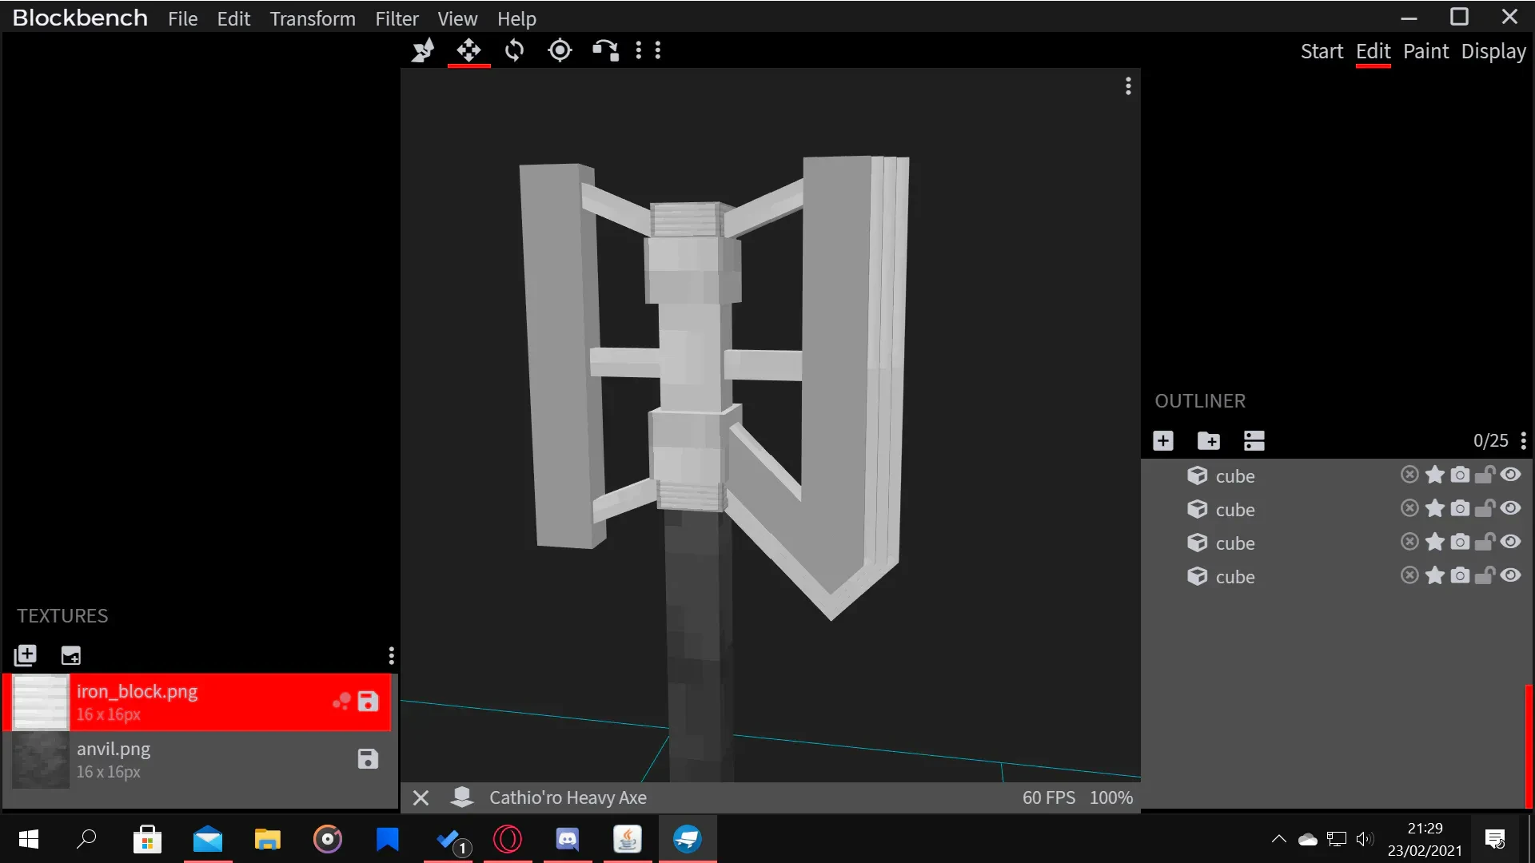
Task: Toggle auto UV star on the topmost cube
Action: (x=1435, y=475)
